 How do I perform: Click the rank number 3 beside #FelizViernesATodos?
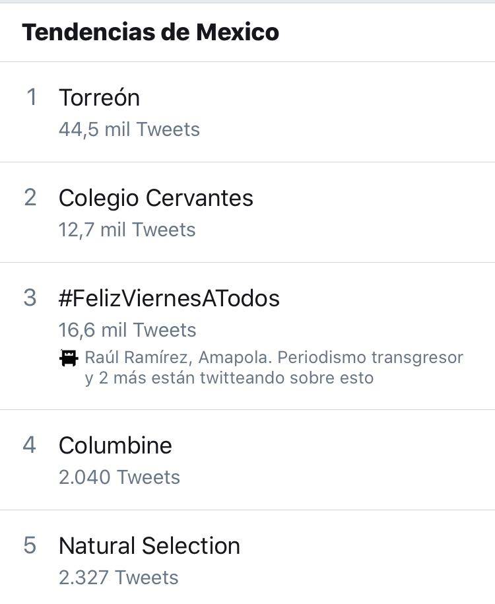pyautogui.click(x=30, y=298)
